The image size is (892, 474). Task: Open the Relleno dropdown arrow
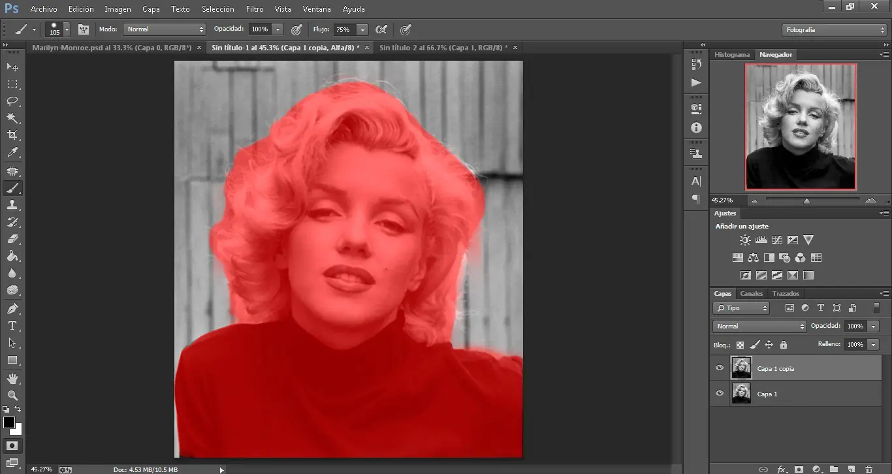click(x=874, y=344)
